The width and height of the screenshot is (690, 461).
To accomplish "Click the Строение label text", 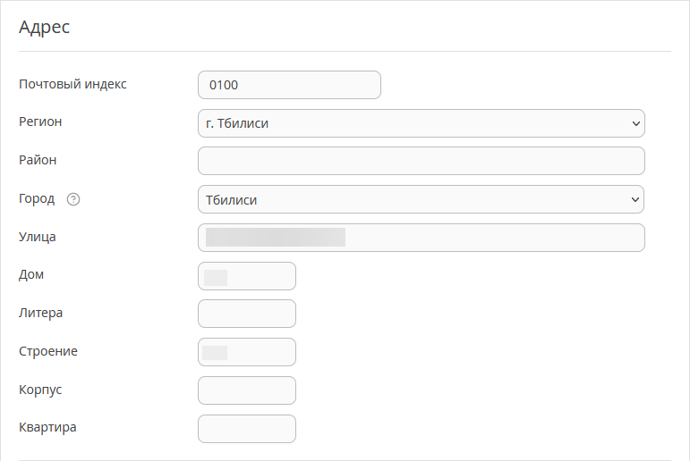I will tap(48, 351).
